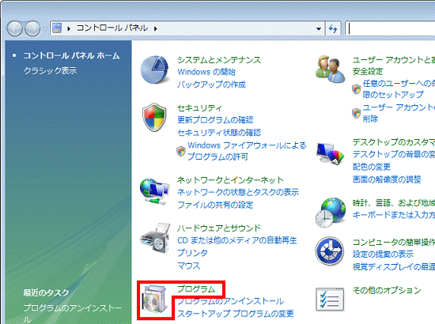The width and height of the screenshot is (435, 324).
Task: Expand arrow before コントロール パネル breadcrumb
Action: pos(69,28)
